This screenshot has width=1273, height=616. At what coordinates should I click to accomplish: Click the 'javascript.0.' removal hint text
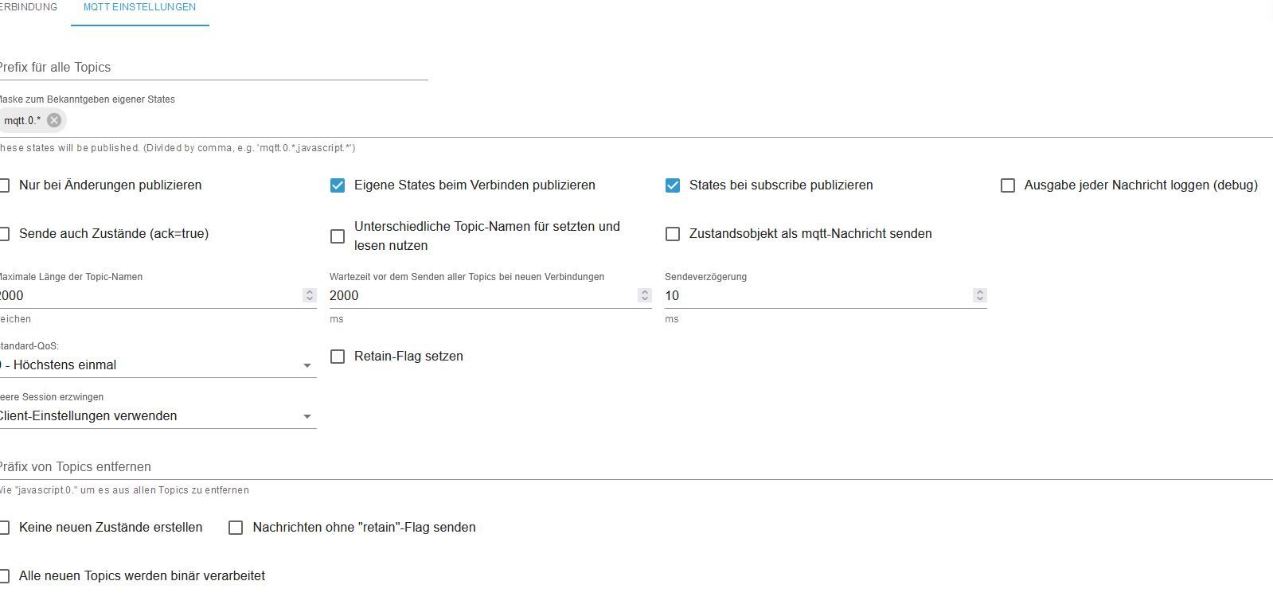pos(124,490)
